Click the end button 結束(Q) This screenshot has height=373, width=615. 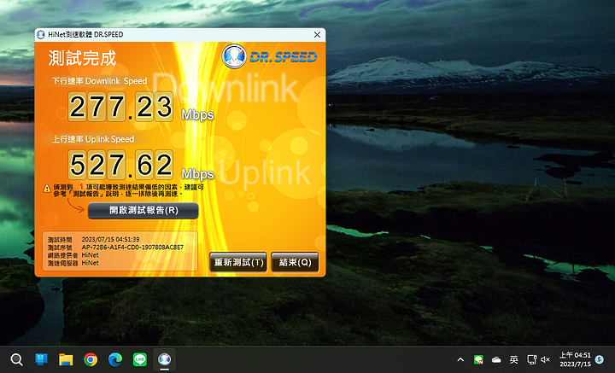295,262
